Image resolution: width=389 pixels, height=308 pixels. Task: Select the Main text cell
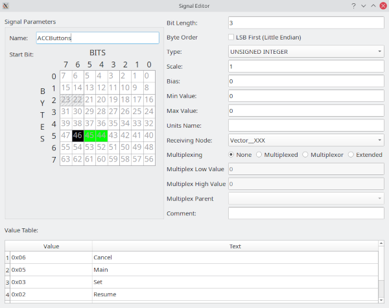click(x=235, y=270)
